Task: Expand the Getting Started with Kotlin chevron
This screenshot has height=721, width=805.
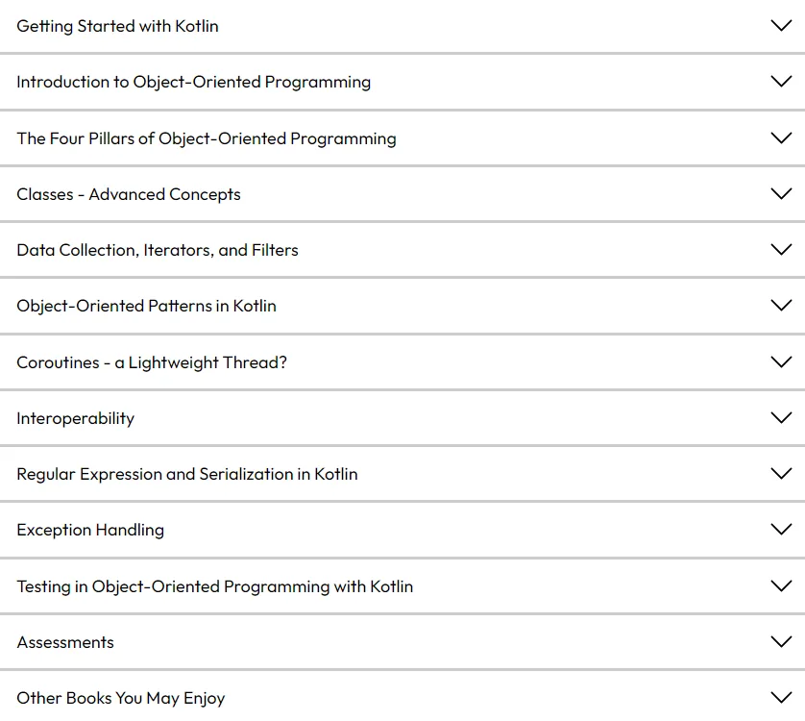Action: click(781, 26)
